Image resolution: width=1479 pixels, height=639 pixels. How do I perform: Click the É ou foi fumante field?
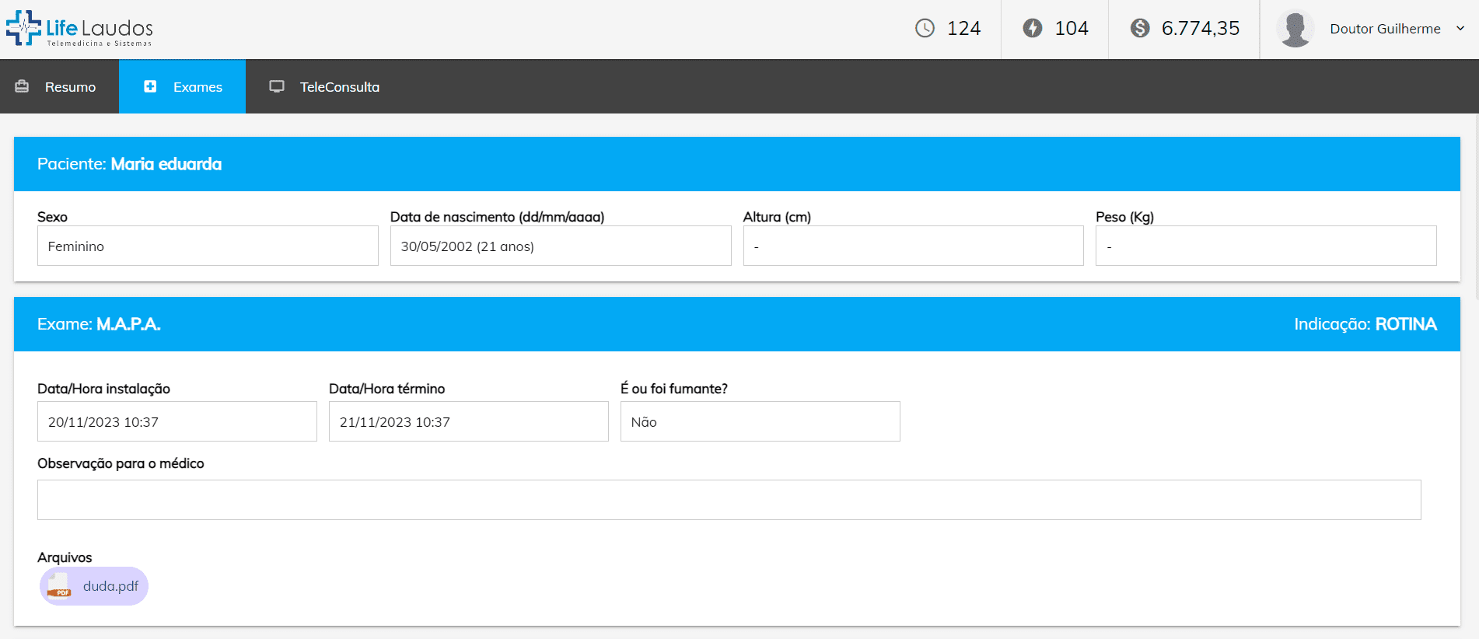[760, 422]
